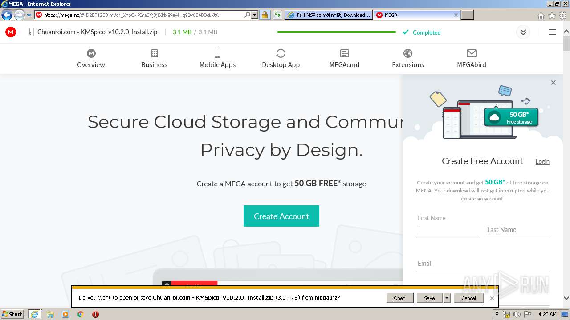The height and width of the screenshot is (320, 570).
Task: Focus the Email field
Action: [483, 264]
